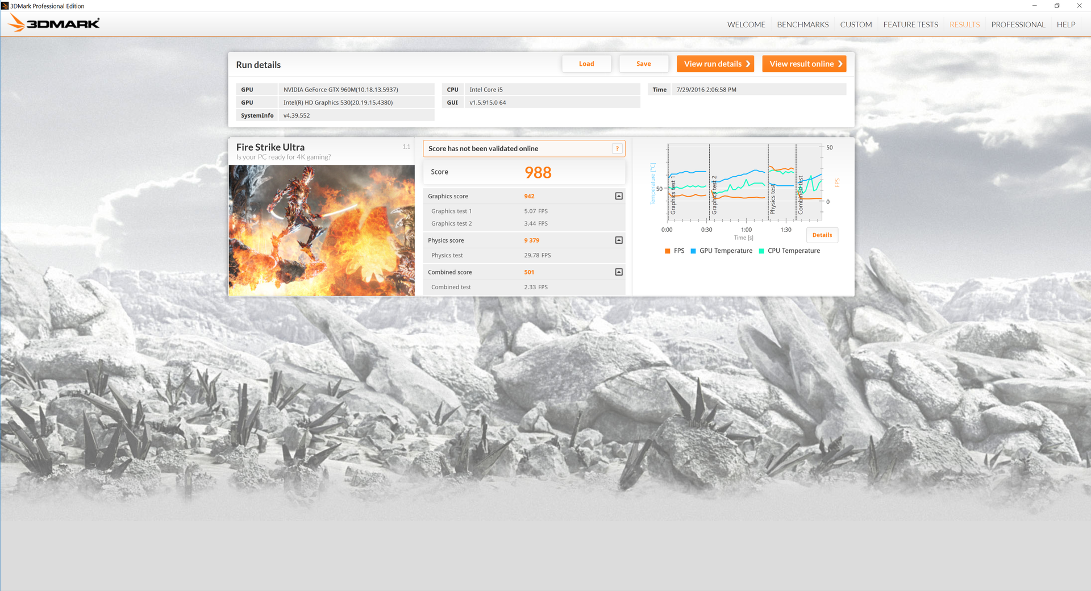
Task: Restore down the 3DMark window
Action: (1057, 6)
